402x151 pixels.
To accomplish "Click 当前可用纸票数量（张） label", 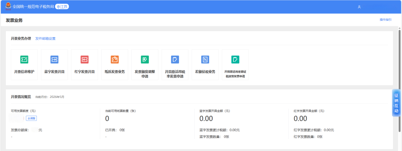I will coord(120,111).
